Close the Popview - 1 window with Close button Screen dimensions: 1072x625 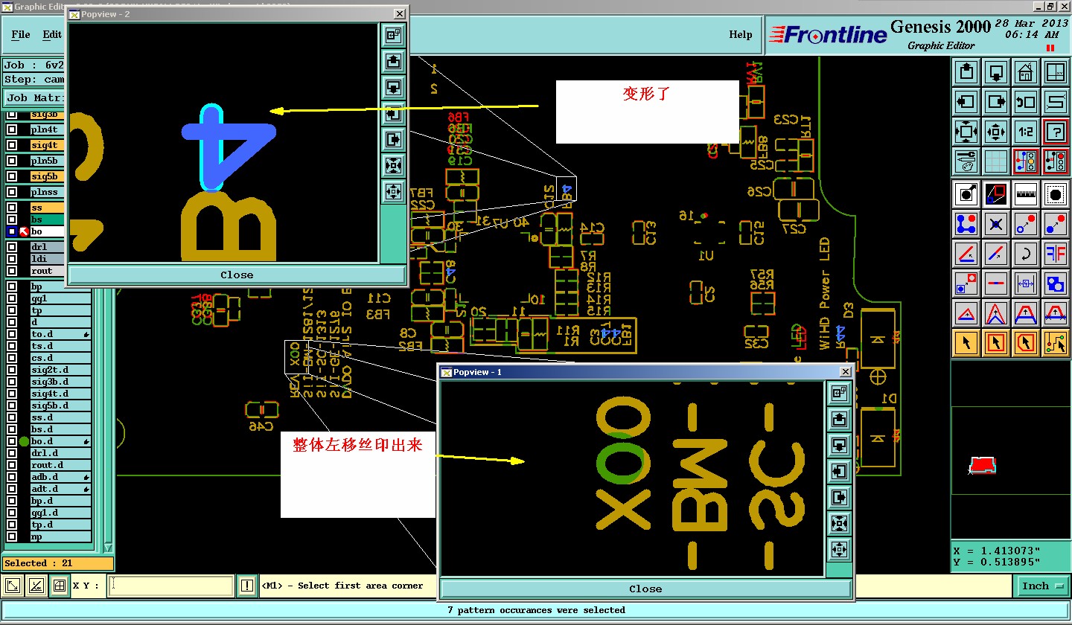645,589
